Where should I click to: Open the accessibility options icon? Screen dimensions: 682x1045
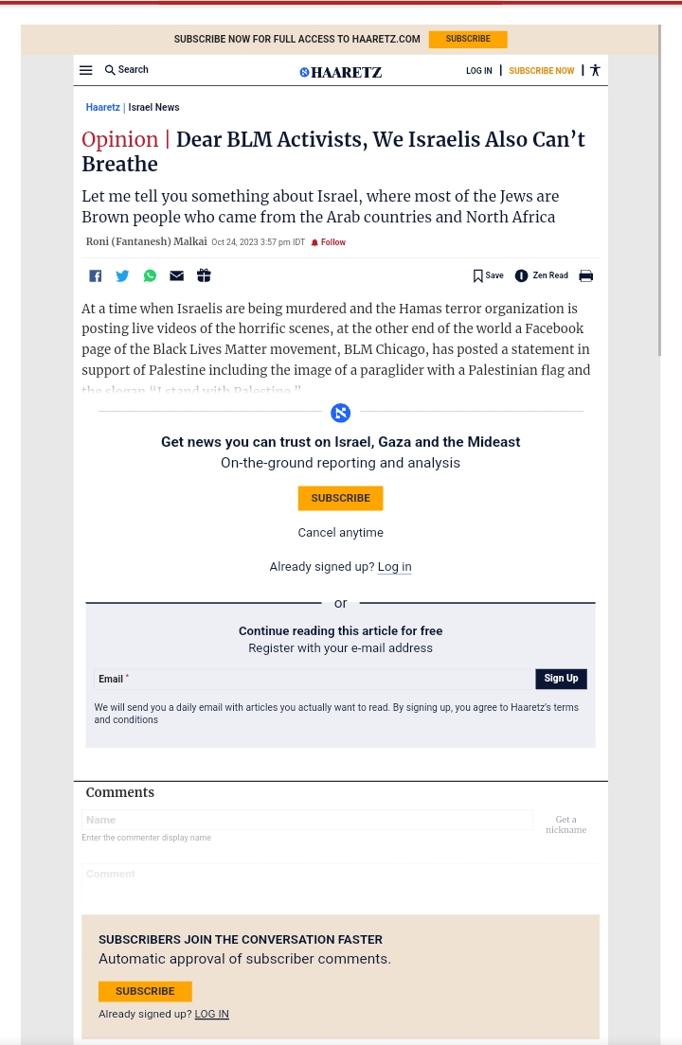[x=595, y=70]
